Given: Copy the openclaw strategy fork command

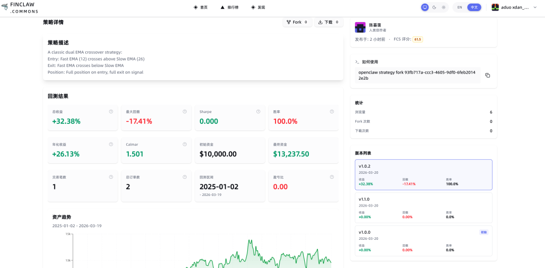Looking at the screenshot, I should coord(487,75).
